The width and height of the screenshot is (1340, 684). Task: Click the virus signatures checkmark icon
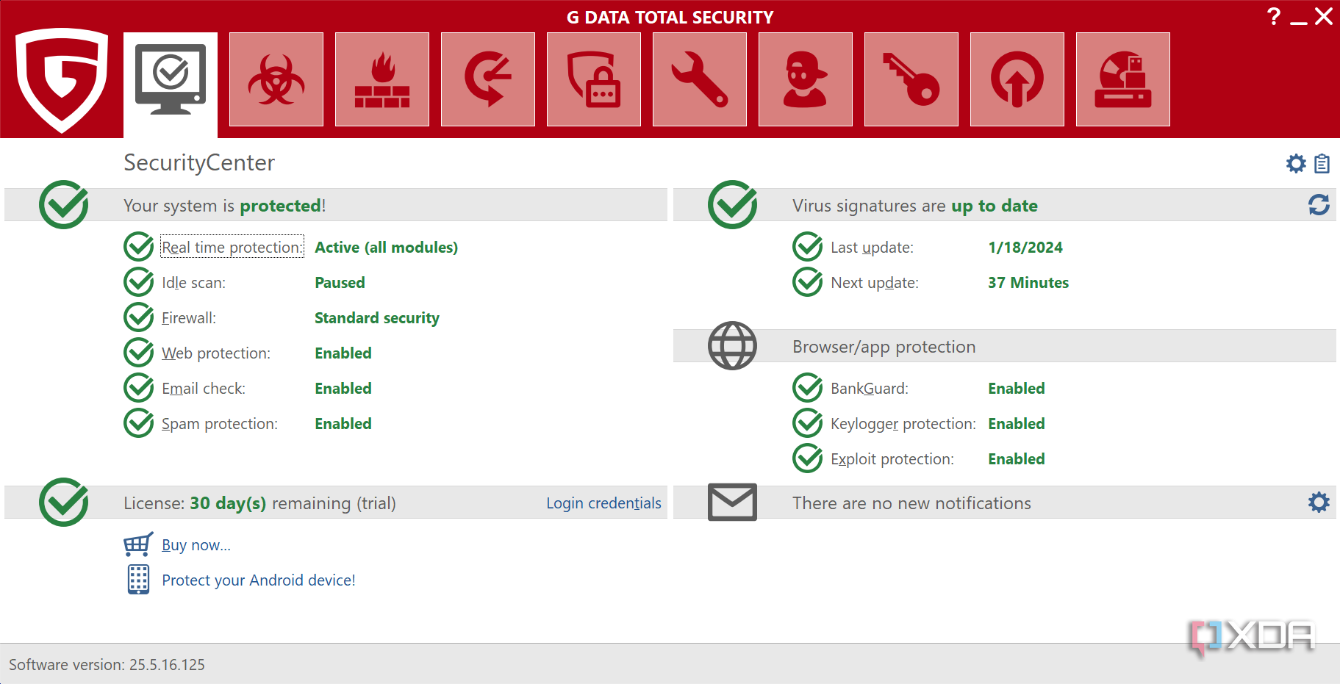pyautogui.click(x=733, y=204)
